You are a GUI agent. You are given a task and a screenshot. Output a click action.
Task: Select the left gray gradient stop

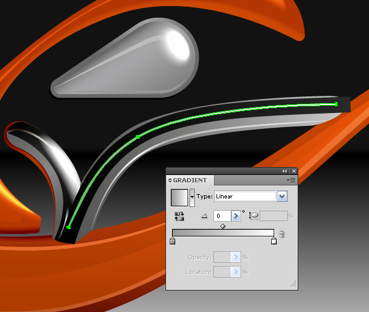pyautogui.click(x=172, y=241)
